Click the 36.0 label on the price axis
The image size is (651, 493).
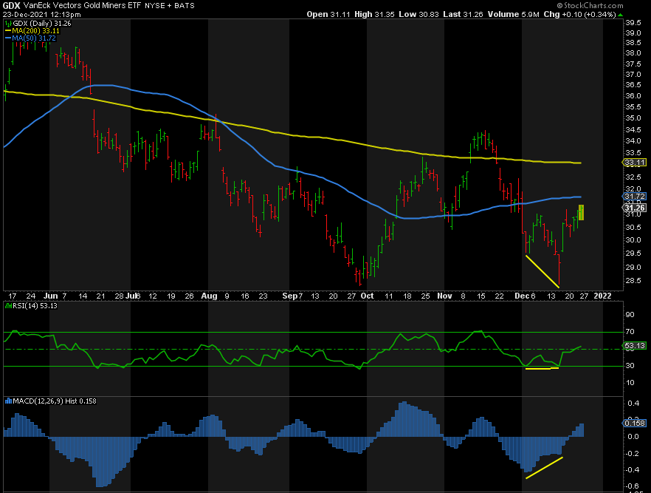[633, 95]
